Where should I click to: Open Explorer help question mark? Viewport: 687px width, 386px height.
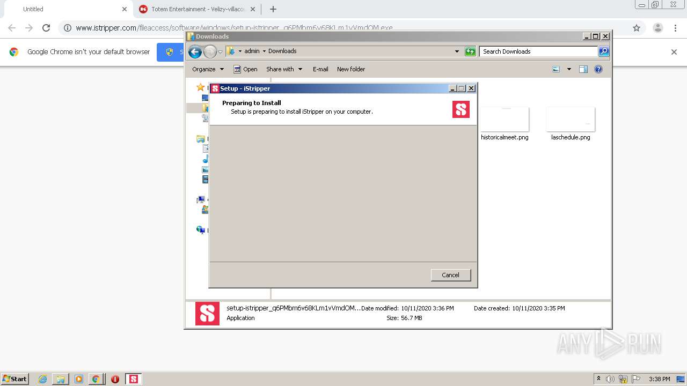click(598, 69)
